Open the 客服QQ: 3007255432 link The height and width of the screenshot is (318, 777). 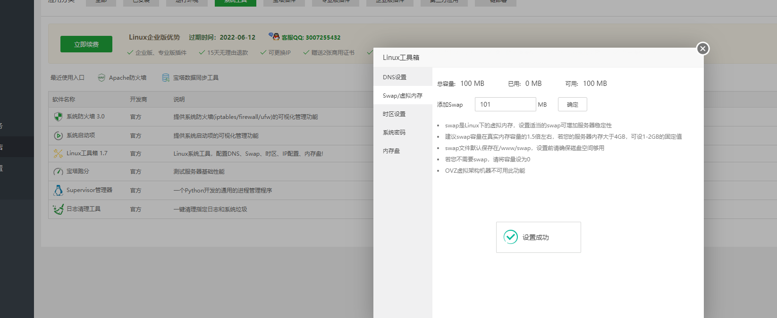click(x=311, y=37)
